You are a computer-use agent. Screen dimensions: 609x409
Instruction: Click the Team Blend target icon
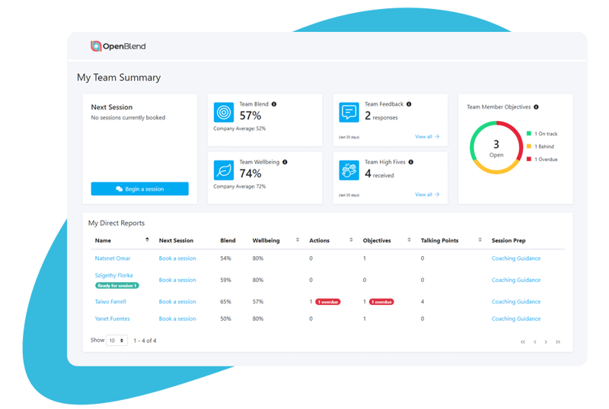click(224, 113)
